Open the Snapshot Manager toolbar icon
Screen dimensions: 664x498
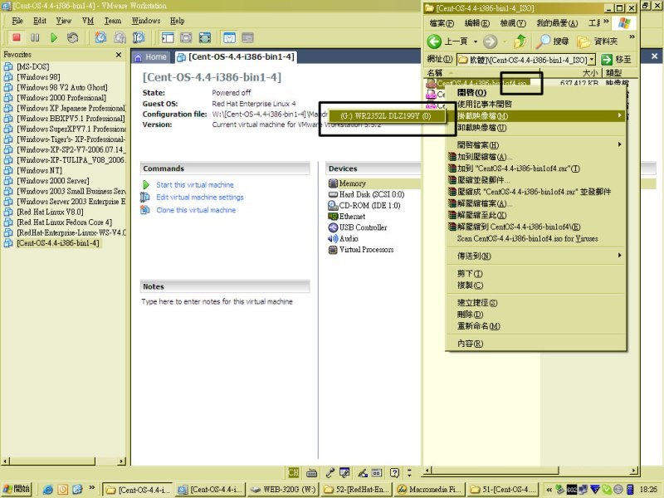pyautogui.click(x=139, y=37)
